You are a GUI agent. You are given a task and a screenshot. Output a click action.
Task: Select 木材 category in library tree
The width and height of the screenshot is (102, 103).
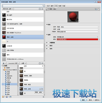click(x=8, y=86)
